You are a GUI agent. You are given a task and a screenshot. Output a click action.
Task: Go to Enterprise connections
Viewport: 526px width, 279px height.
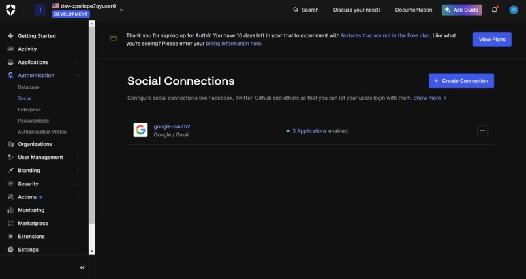[29, 110]
